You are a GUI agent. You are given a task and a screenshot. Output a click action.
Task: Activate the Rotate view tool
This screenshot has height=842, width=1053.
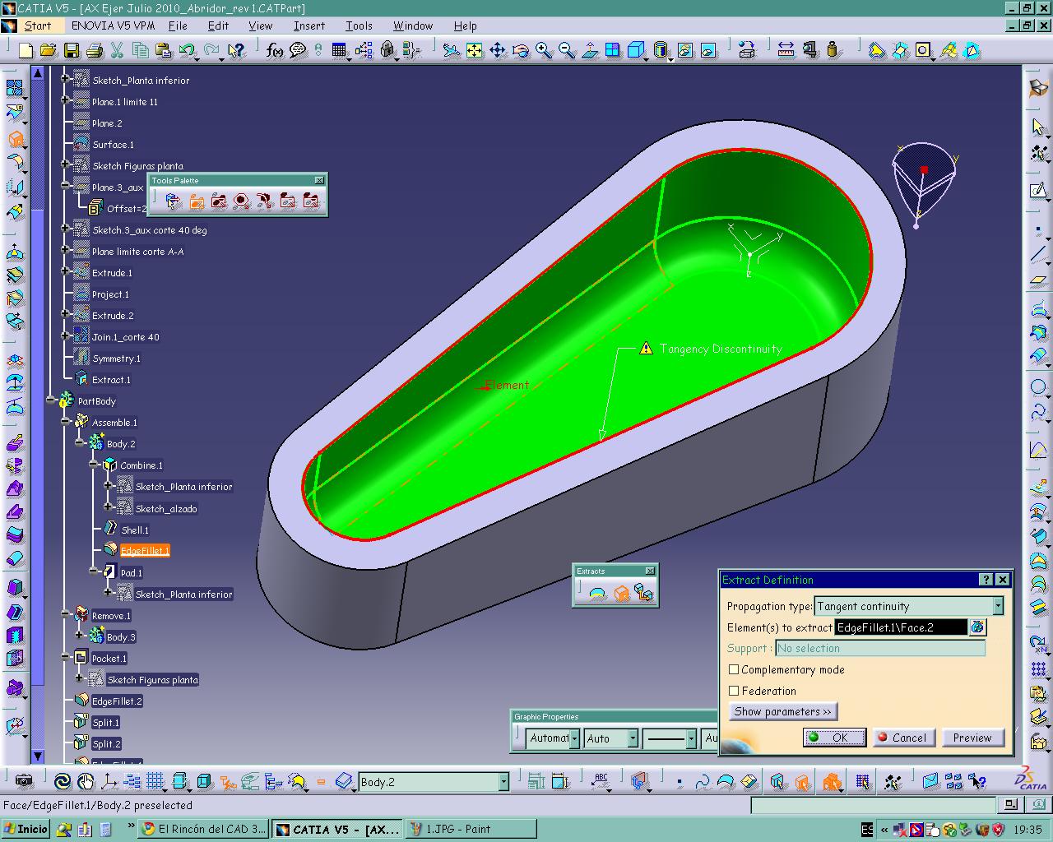[521, 51]
